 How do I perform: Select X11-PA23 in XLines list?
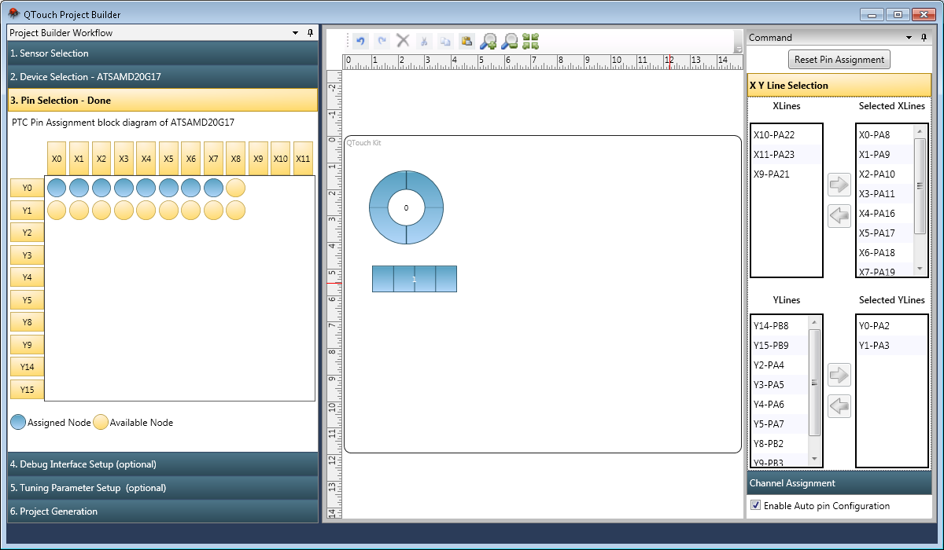786,155
